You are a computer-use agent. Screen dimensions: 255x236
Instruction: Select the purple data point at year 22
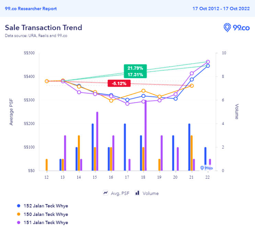208,62
